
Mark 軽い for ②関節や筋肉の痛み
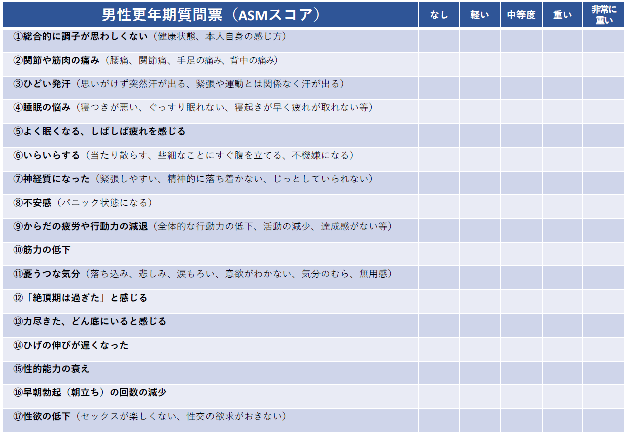point(480,64)
